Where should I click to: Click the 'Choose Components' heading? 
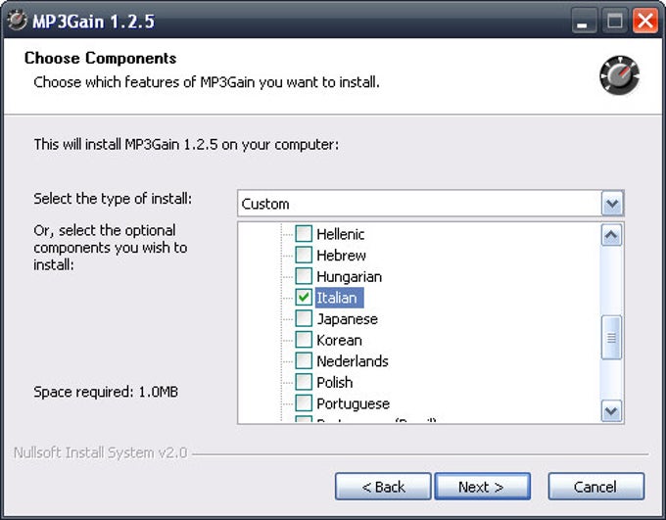101,58
